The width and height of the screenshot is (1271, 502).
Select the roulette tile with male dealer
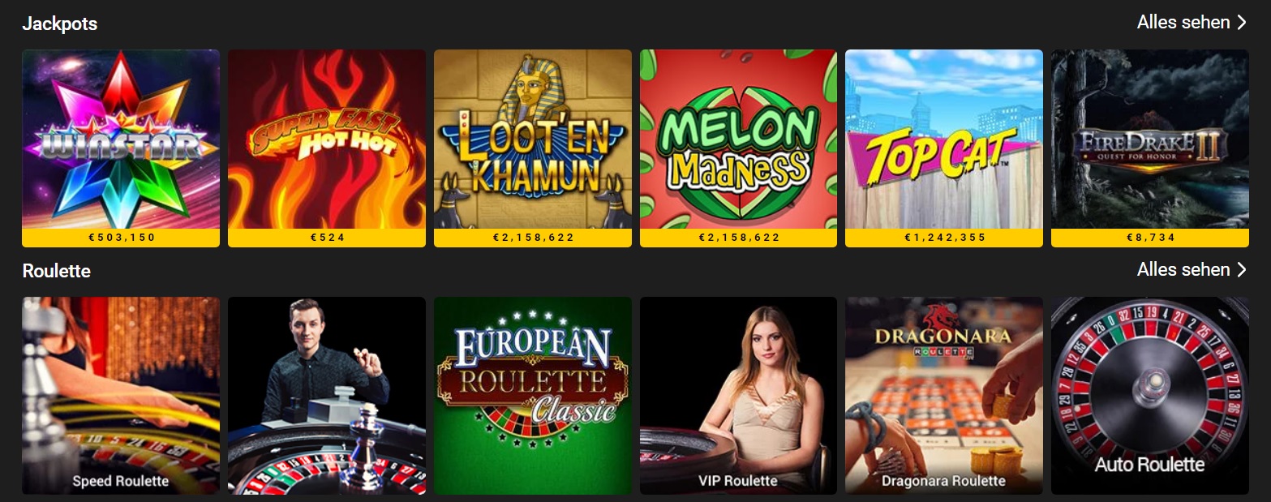[x=327, y=396]
